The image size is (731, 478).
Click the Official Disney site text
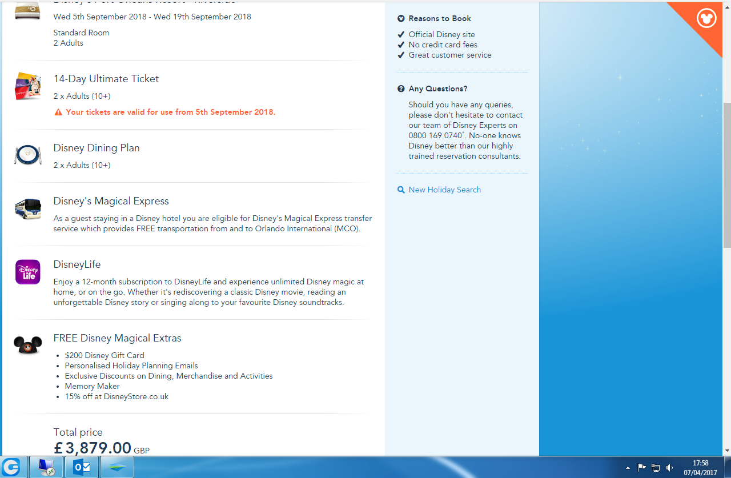pos(442,34)
